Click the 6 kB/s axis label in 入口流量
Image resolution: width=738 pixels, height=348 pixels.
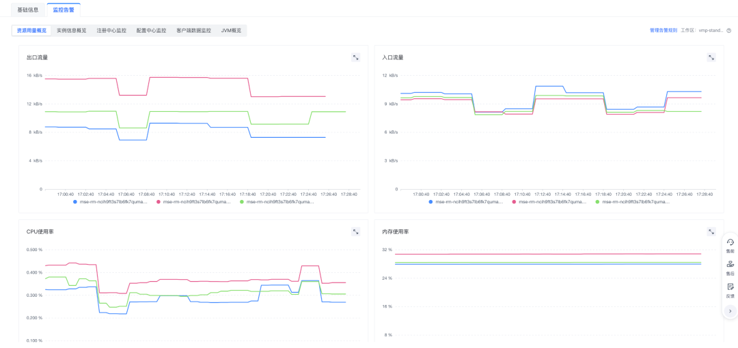click(x=392, y=132)
